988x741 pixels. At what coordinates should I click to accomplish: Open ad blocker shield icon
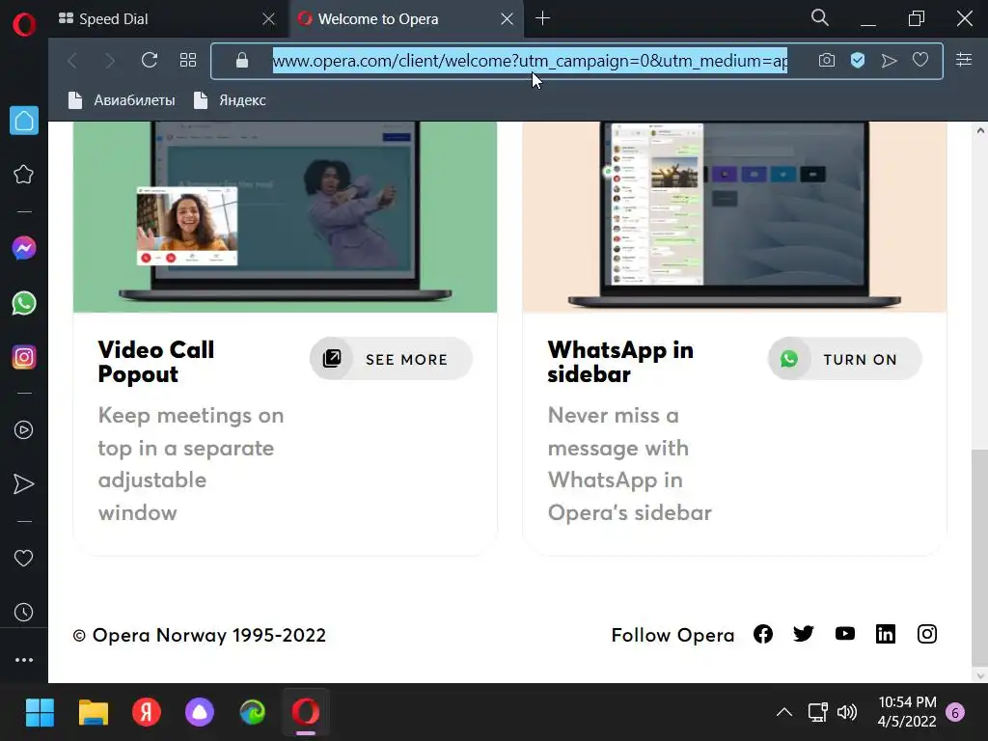coord(858,61)
